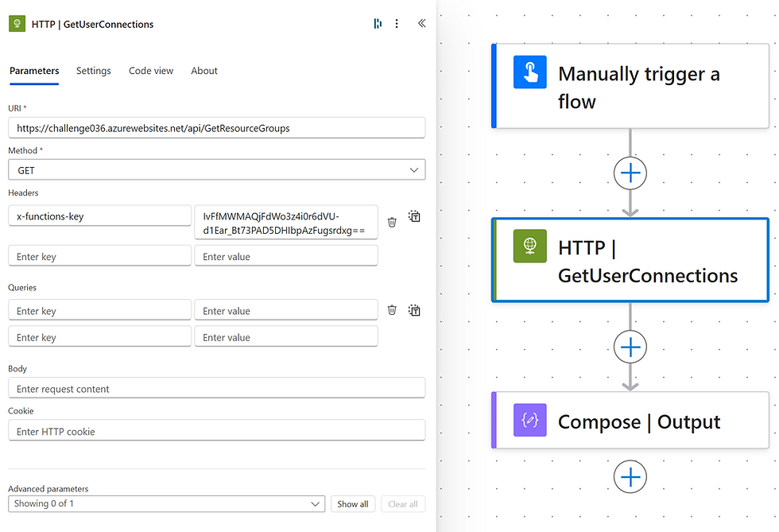Open the Code view tab
Image resolution: width=779 pixels, height=532 pixels.
click(151, 71)
